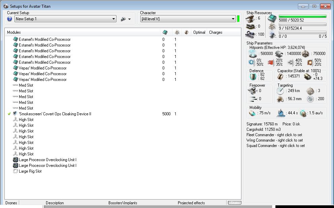Click the Optimal column header
The width and height of the screenshot is (334, 208).
pos(199,32)
